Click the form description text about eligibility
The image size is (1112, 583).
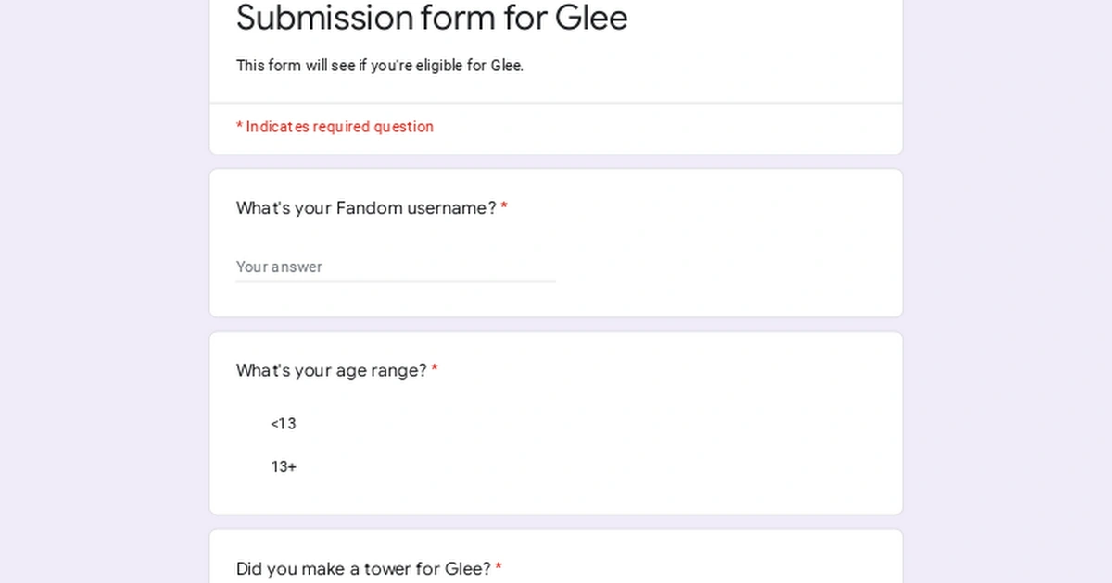(379, 66)
